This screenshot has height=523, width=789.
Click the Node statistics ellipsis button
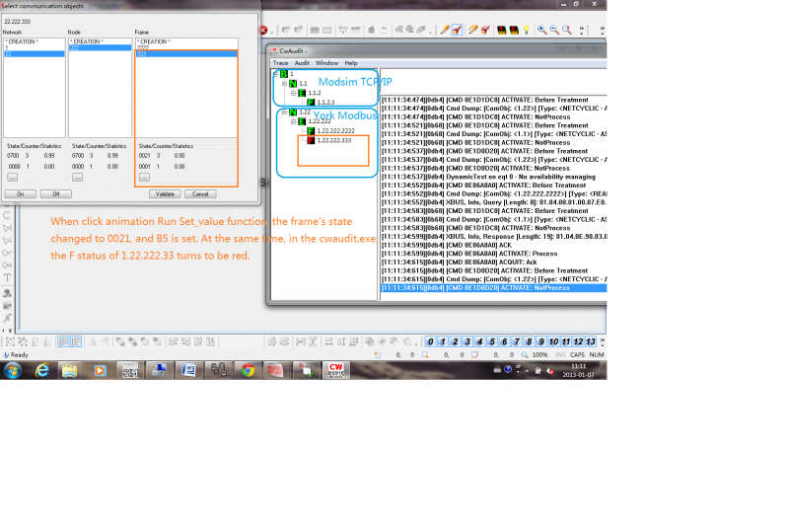coord(77,178)
